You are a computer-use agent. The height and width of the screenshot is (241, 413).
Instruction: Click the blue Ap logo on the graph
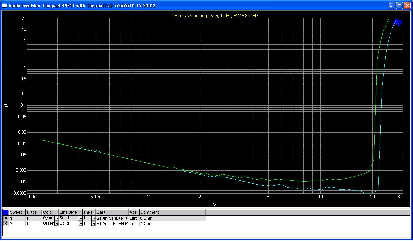[x=397, y=22]
